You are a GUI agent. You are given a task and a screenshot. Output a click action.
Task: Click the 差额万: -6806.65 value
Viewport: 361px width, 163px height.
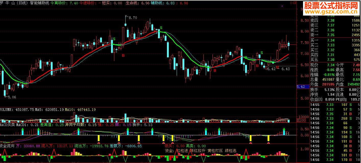126,146
